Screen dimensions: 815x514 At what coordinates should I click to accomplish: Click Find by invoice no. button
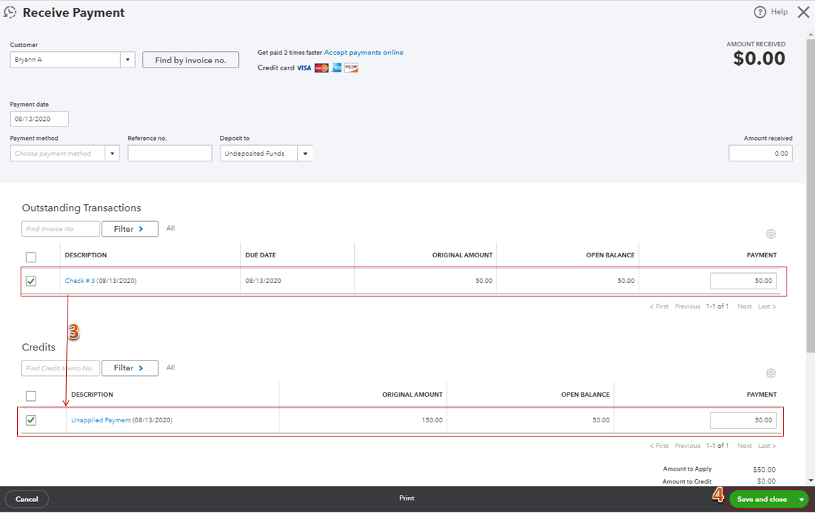pyautogui.click(x=191, y=60)
